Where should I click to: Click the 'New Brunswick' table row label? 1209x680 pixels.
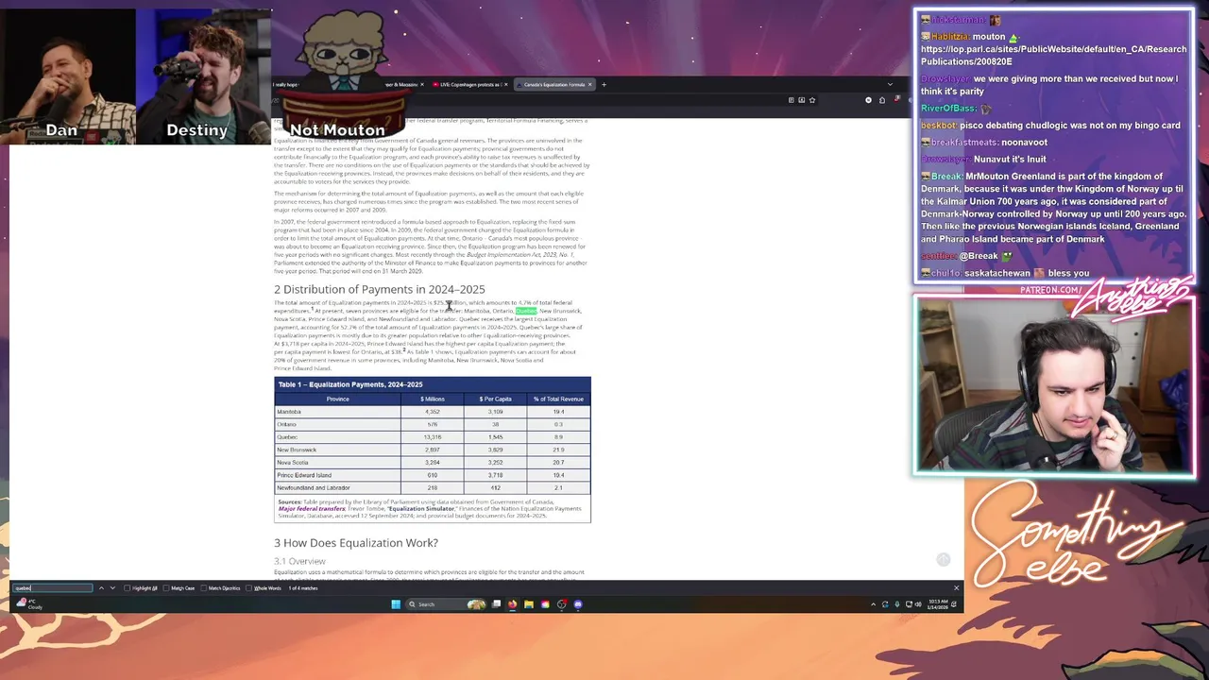coord(297,450)
